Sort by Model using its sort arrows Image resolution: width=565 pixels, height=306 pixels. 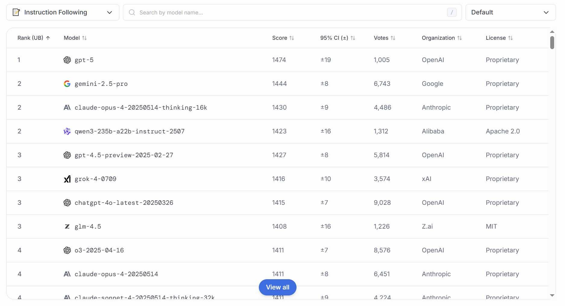point(84,38)
